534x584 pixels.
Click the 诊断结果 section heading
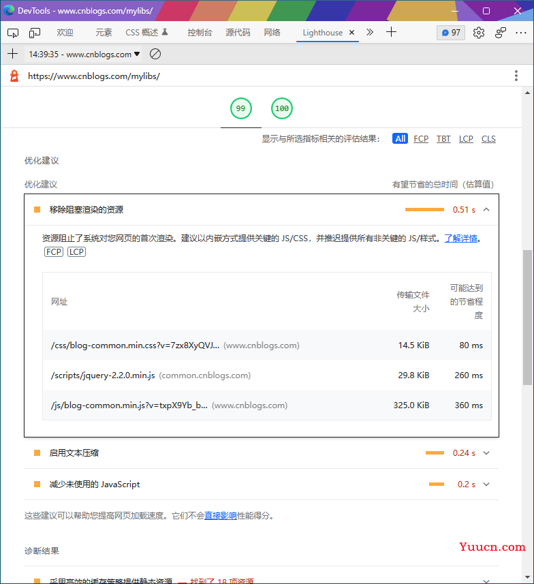(x=42, y=551)
